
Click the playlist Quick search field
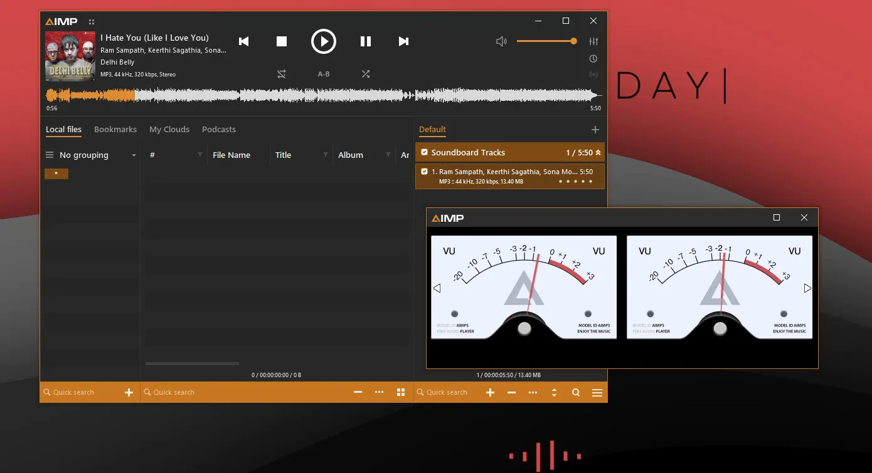pyautogui.click(x=447, y=392)
